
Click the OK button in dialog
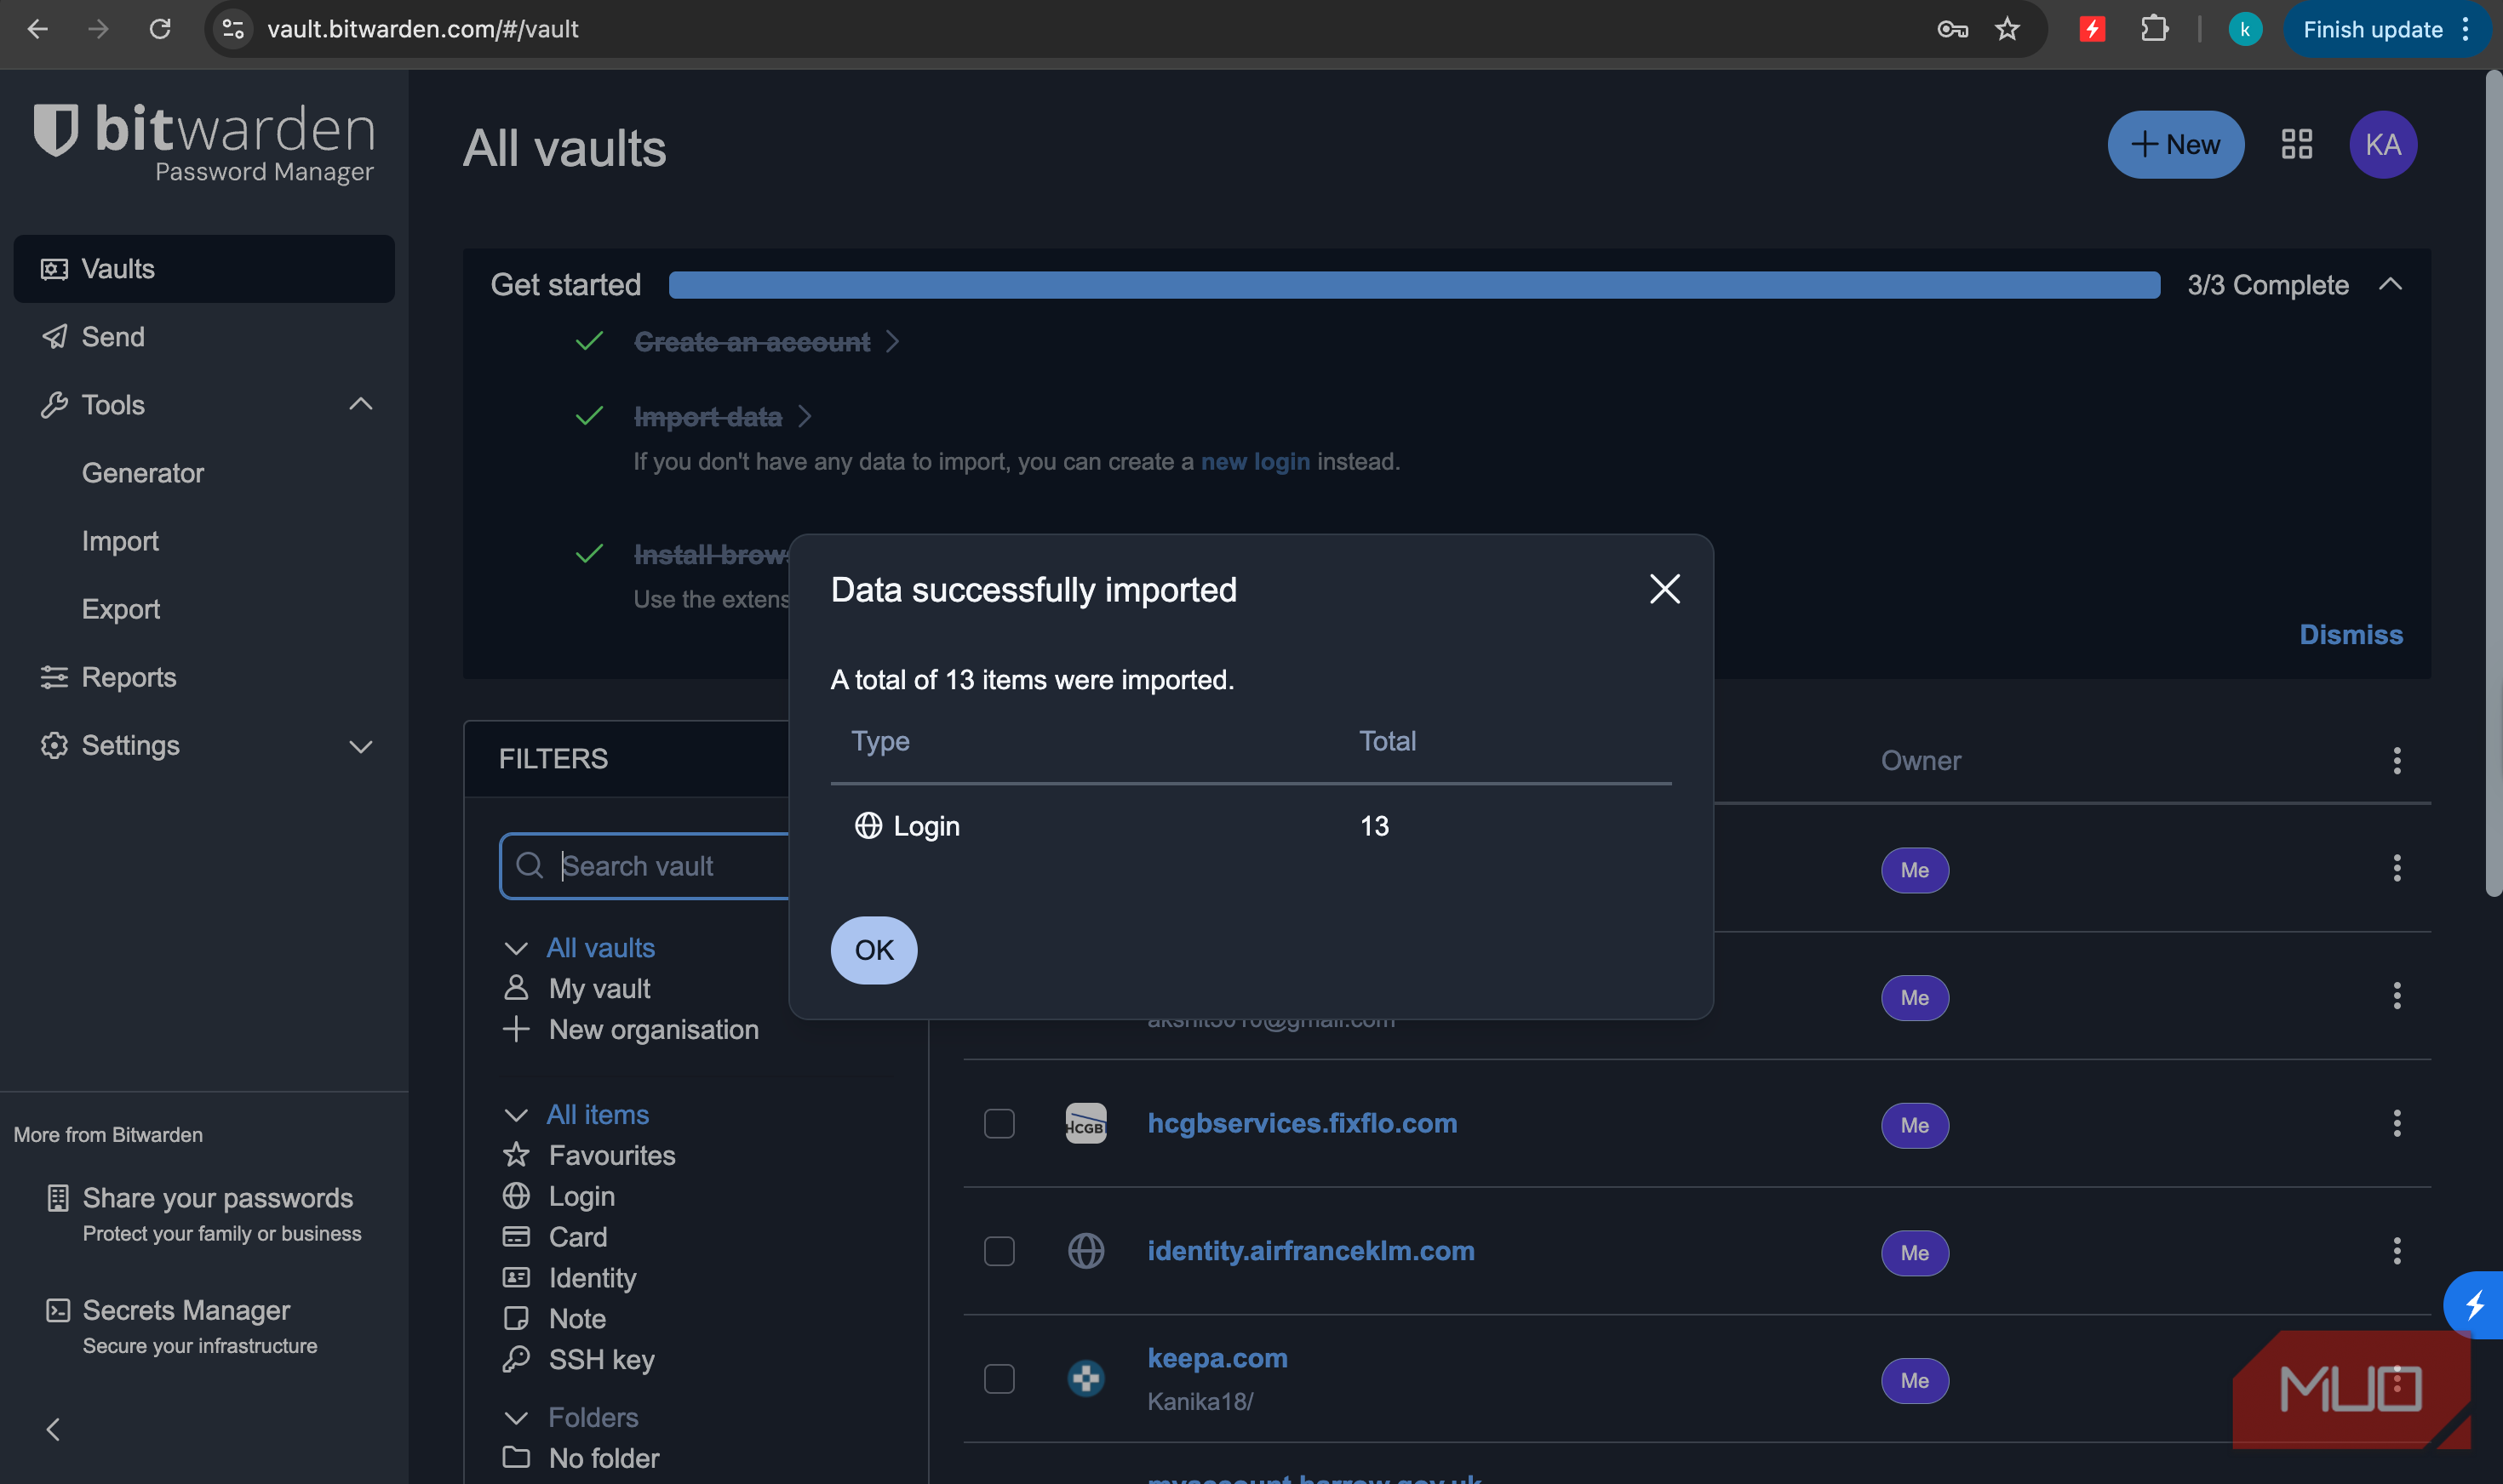point(873,950)
